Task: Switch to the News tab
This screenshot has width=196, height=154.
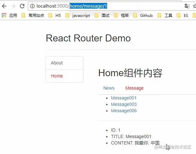Action: [109, 88]
